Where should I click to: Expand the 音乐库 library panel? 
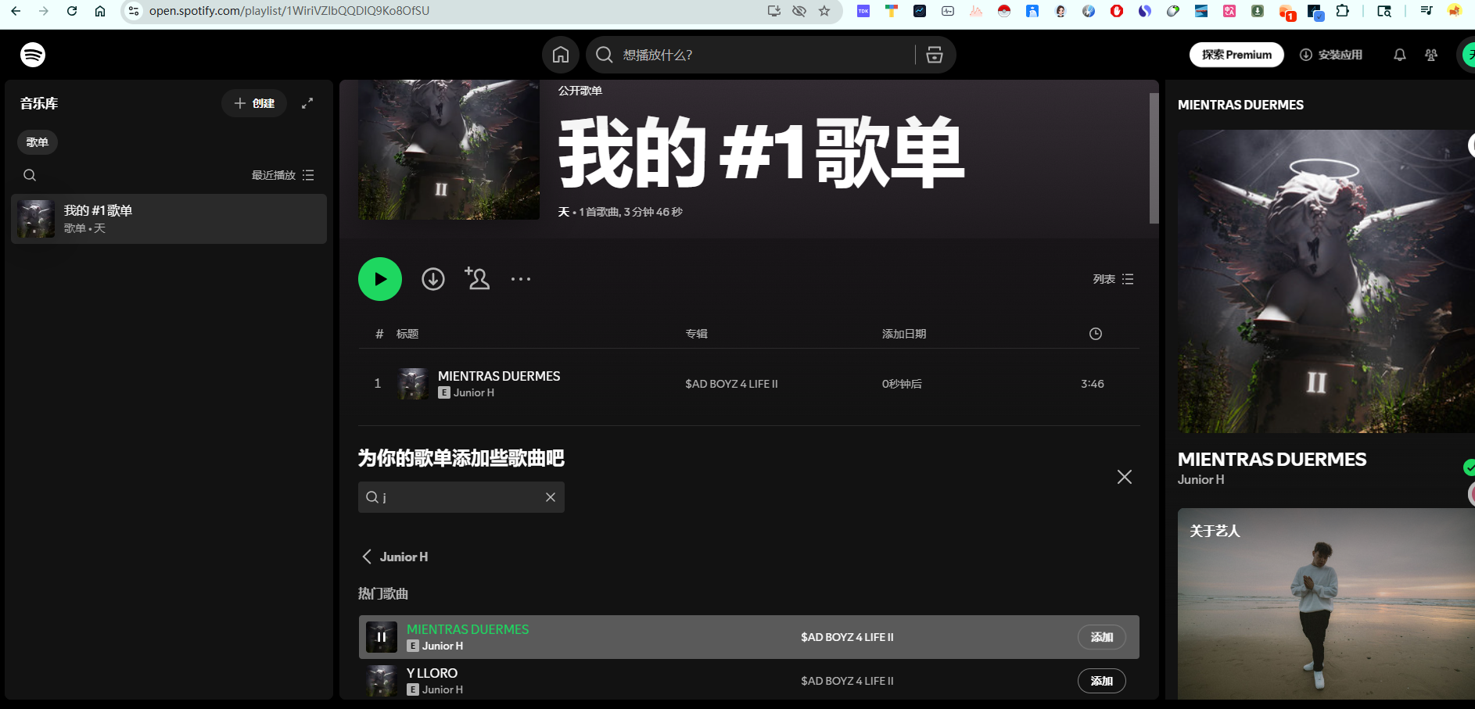[307, 103]
